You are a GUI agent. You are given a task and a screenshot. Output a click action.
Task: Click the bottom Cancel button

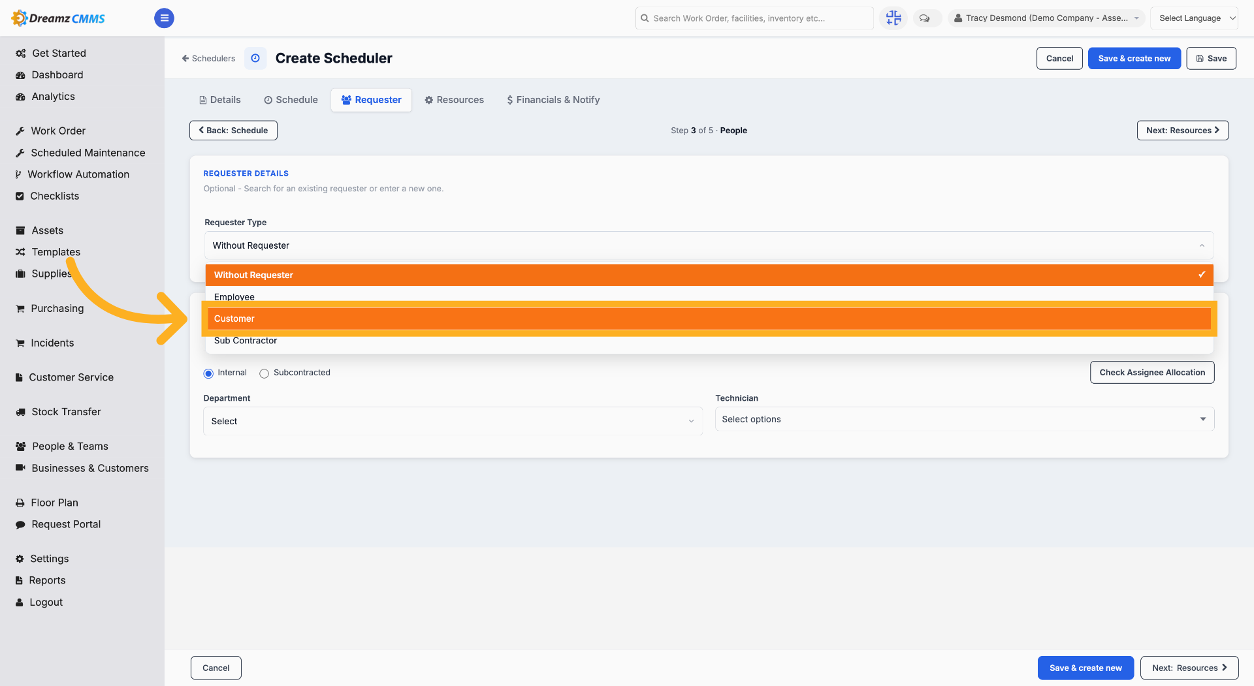[216, 668]
